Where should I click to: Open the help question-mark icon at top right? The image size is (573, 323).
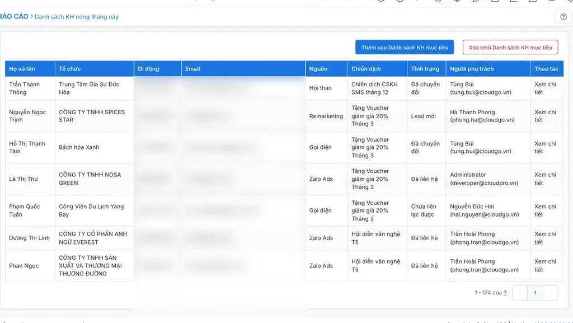(x=563, y=17)
